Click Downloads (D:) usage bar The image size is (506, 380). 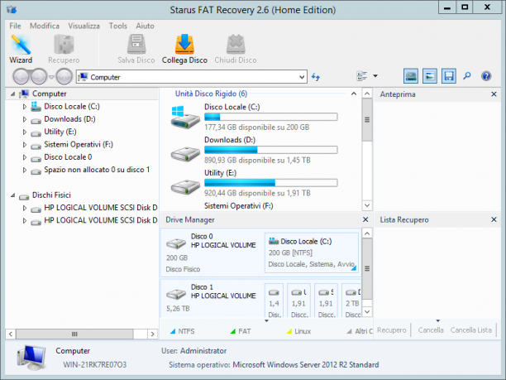click(x=271, y=150)
